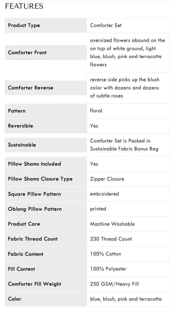Click the floral pattern value

click(x=96, y=111)
